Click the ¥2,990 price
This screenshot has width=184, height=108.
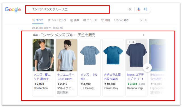click(x=39, y=84)
